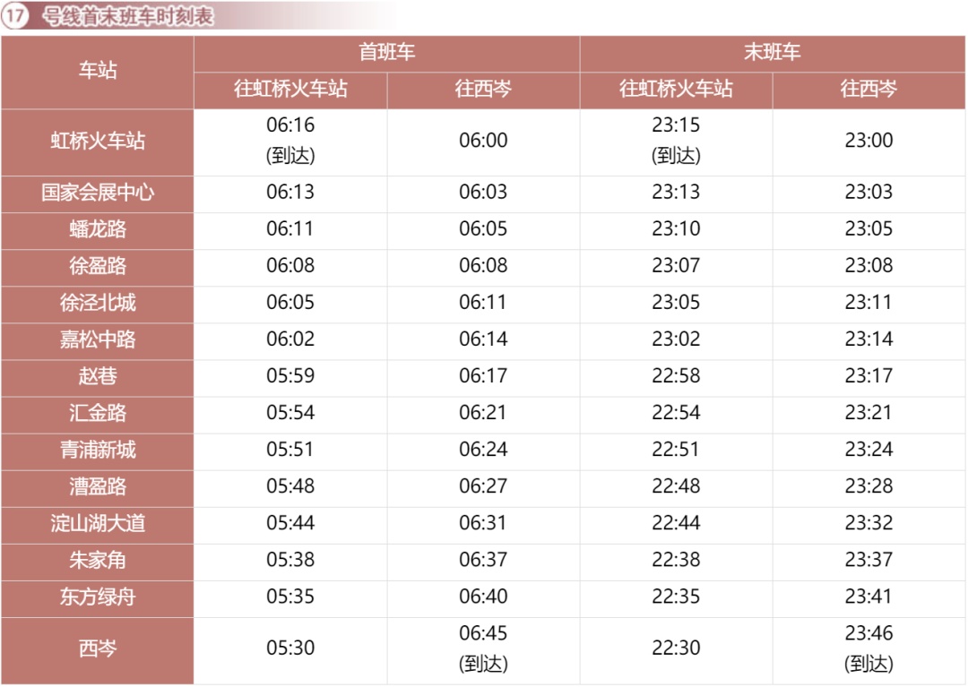The height and width of the screenshot is (687, 968).
Task: Click the circled 17 line number badge
Action: click(x=15, y=17)
